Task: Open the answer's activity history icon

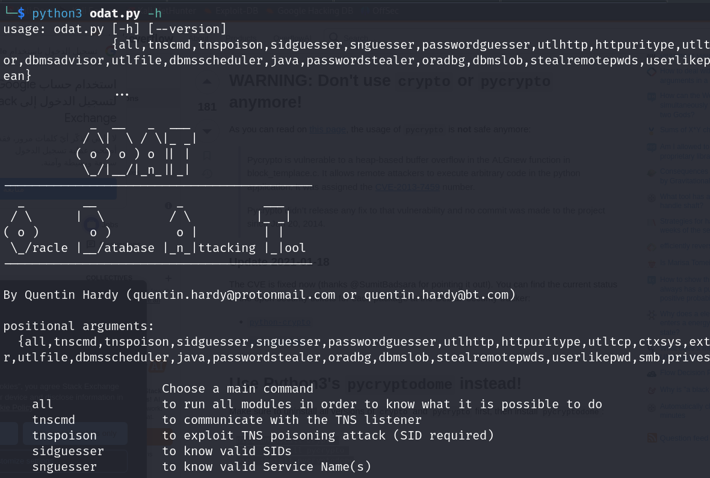Action: (x=206, y=175)
